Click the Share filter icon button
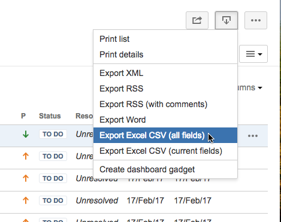 point(197,20)
